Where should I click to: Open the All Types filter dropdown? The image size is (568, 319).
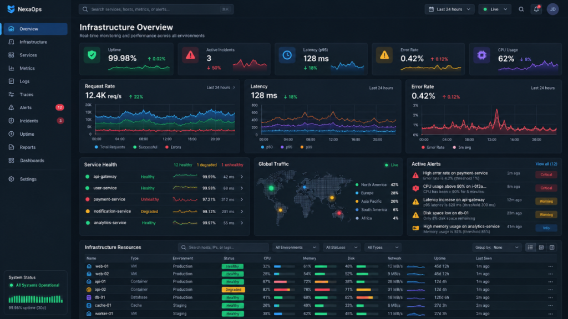383,248
